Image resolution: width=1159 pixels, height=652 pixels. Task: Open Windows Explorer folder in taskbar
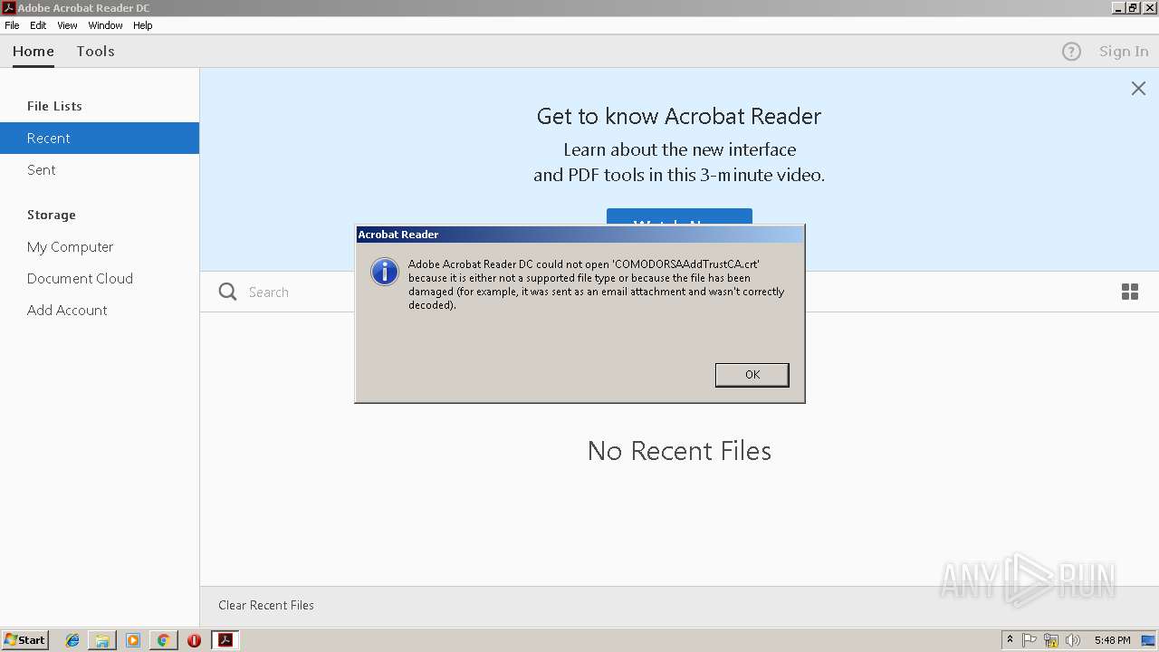[102, 640]
